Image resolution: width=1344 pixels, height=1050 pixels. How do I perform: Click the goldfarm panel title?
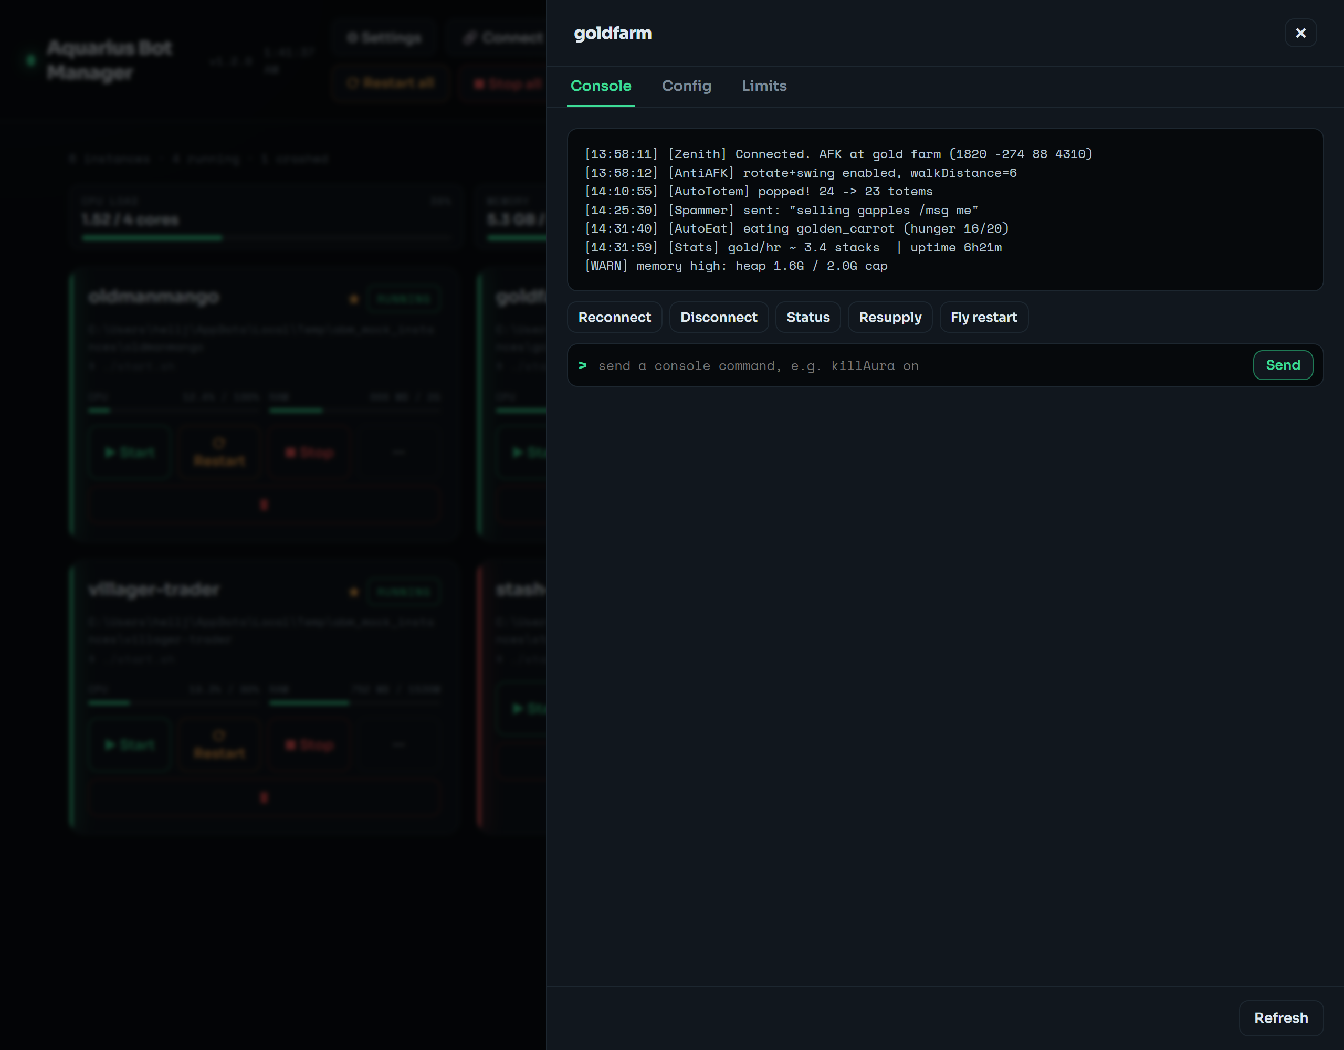tap(612, 33)
